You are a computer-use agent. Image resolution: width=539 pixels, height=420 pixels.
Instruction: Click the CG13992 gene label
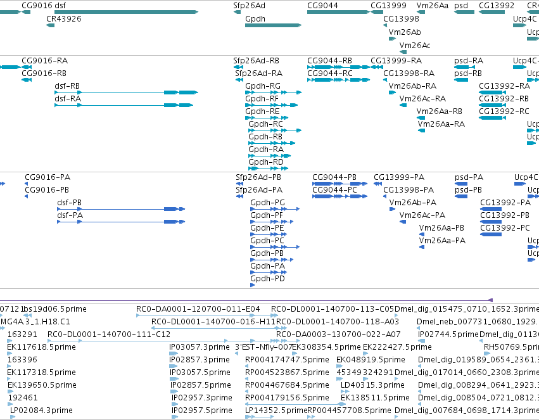[x=497, y=6]
